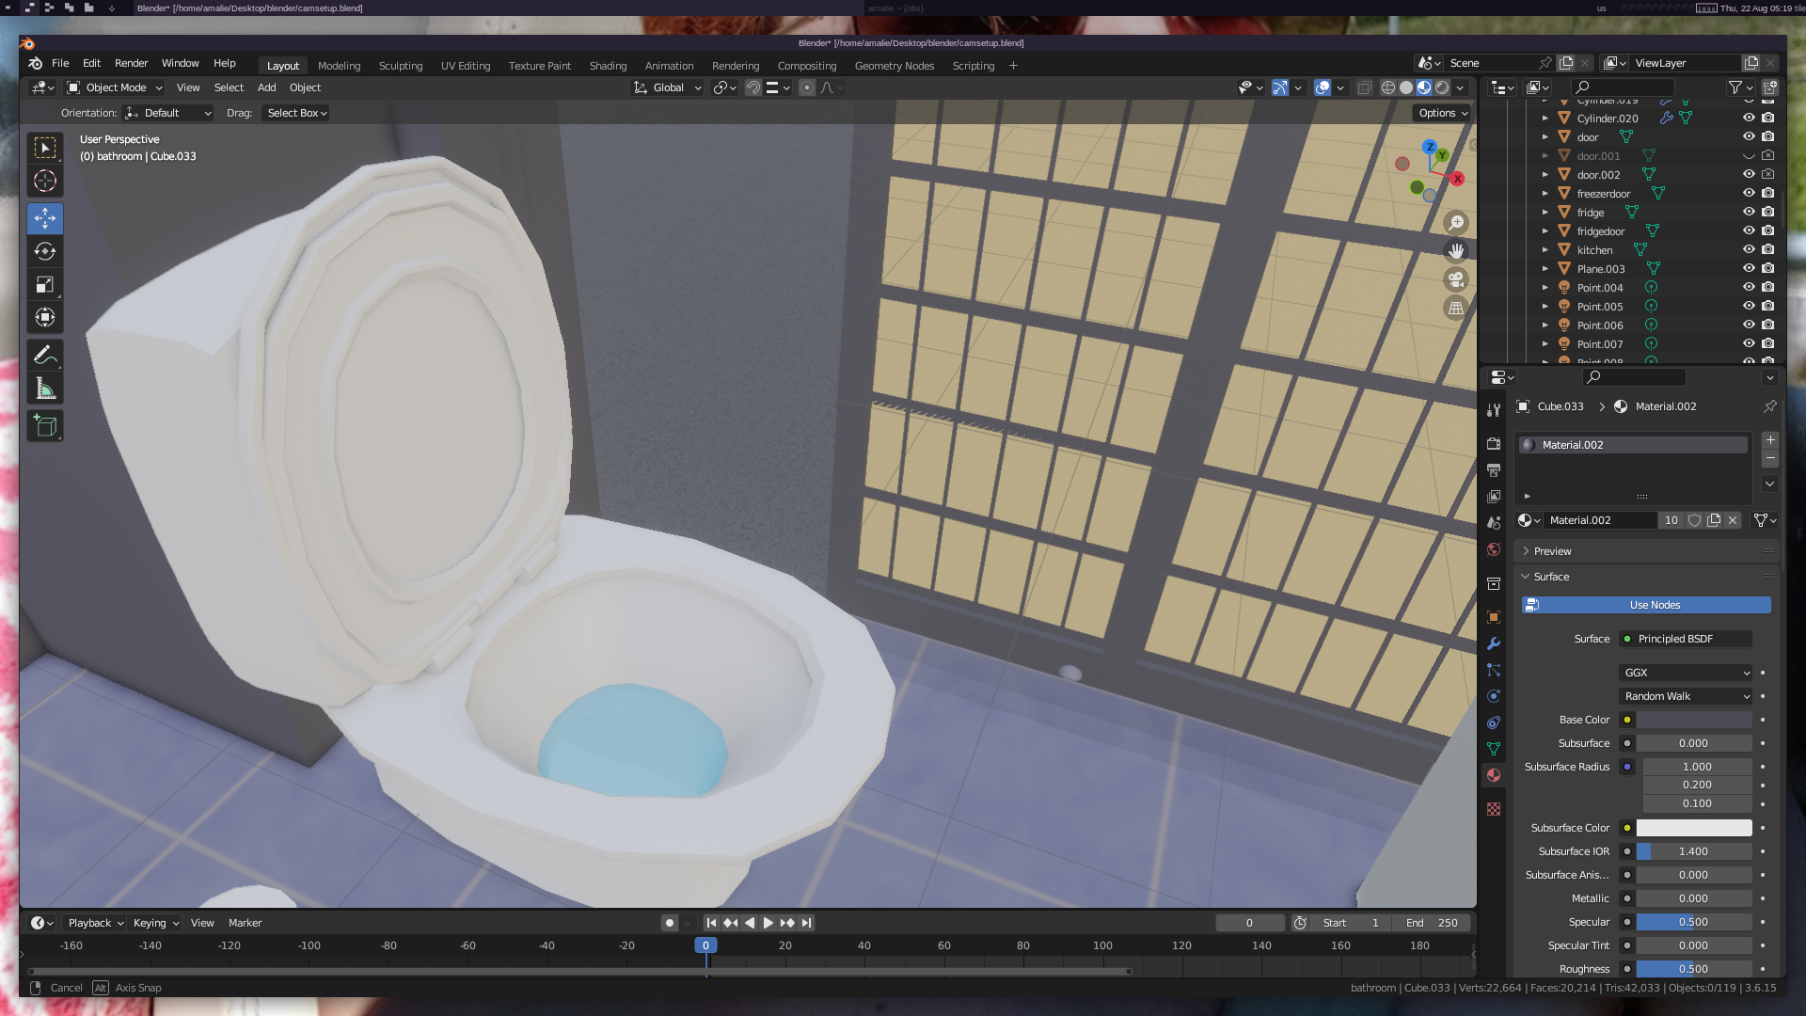Toggle visibility of the kitchen object
This screenshot has width=1806, height=1016.
pos(1749,250)
